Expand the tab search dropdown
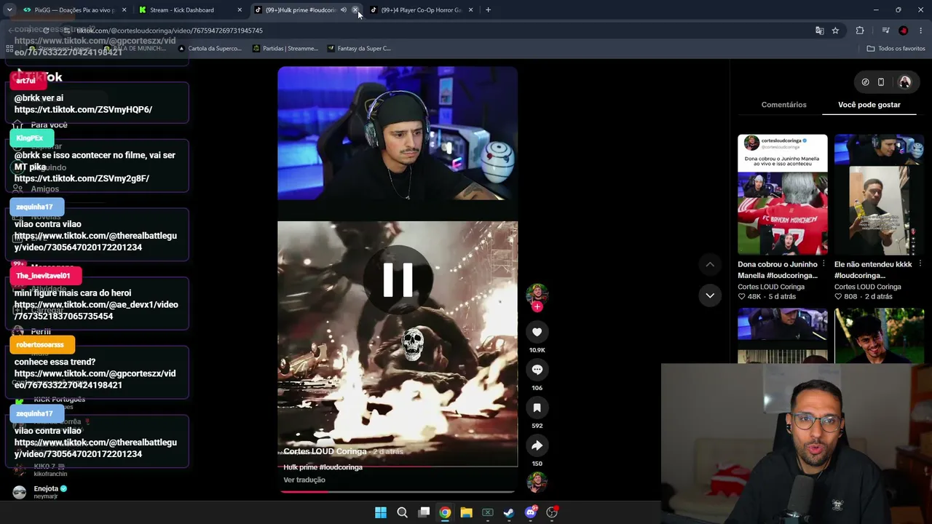Viewport: 932px width, 524px height. [9, 10]
